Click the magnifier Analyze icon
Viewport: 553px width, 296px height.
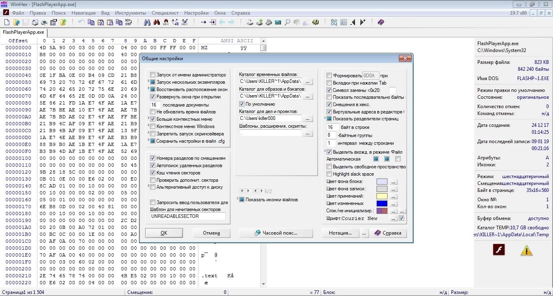(287, 22)
